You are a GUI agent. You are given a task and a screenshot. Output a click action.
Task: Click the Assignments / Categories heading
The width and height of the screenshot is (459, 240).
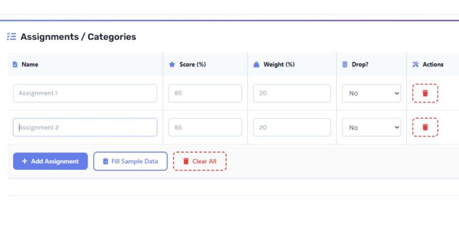tap(78, 37)
